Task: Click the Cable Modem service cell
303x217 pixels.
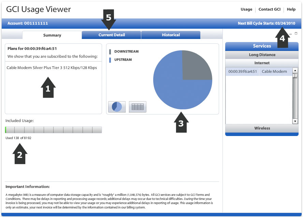Action: click(276, 71)
